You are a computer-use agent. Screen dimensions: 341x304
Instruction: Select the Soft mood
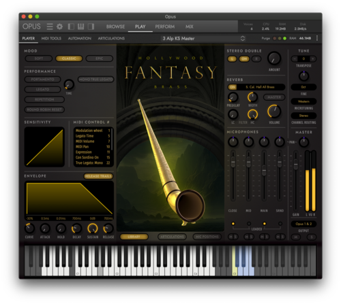39,58
